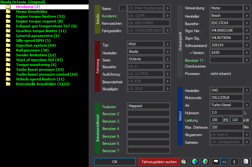Open the > list next to Serie Octavia
The width and height of the screenshot is (252, 167).
[168, 59]
